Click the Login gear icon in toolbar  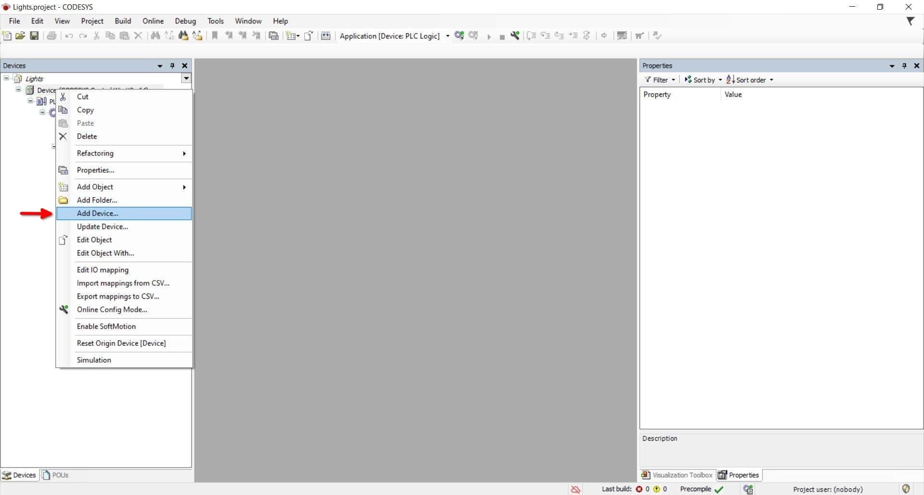click(x=459, y=36)
